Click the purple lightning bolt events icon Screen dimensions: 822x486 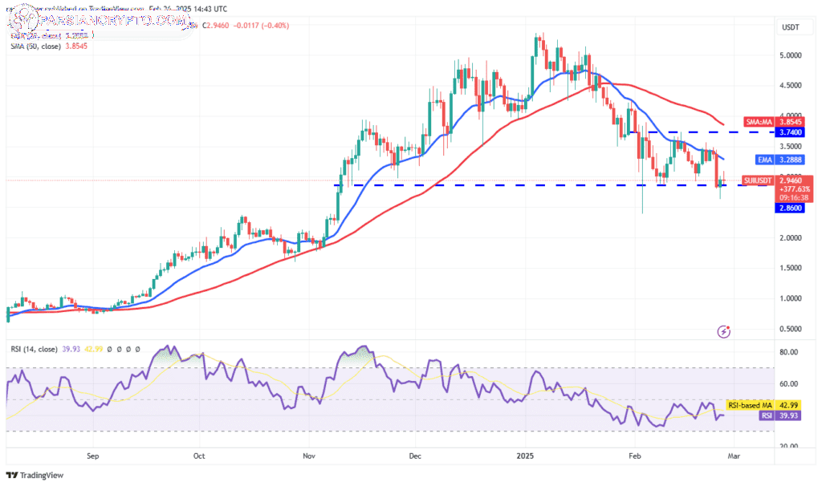point(723,331)
